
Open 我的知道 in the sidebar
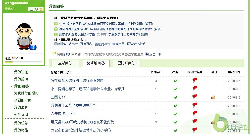(x=21, y=72)
